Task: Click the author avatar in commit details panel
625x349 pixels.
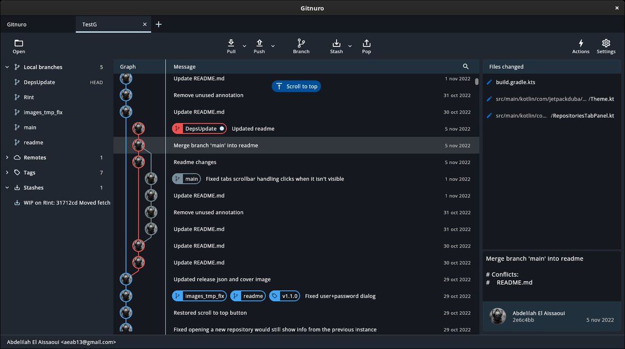Action: click(x=498, y=316)
